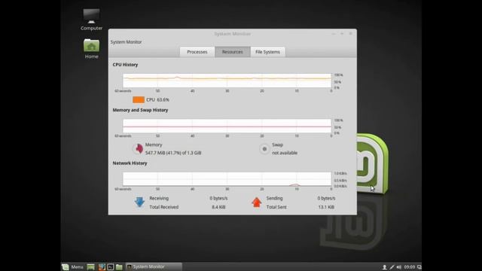Image resolution: width=482 pixels, height=271 pixels.
Task: Click the user applet tray icon
Action: pyautogui.click(x=384, y=267)
